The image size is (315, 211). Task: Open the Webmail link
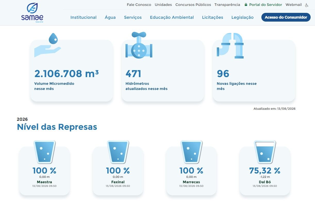click(x=294, y=5)
